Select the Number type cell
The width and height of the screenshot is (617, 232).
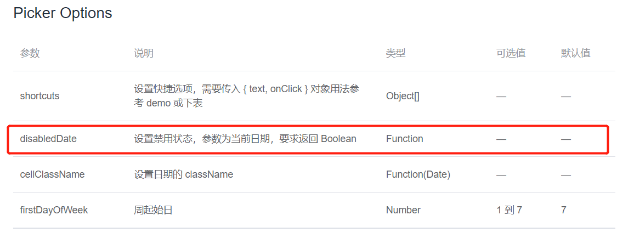[x=403, y=210]
